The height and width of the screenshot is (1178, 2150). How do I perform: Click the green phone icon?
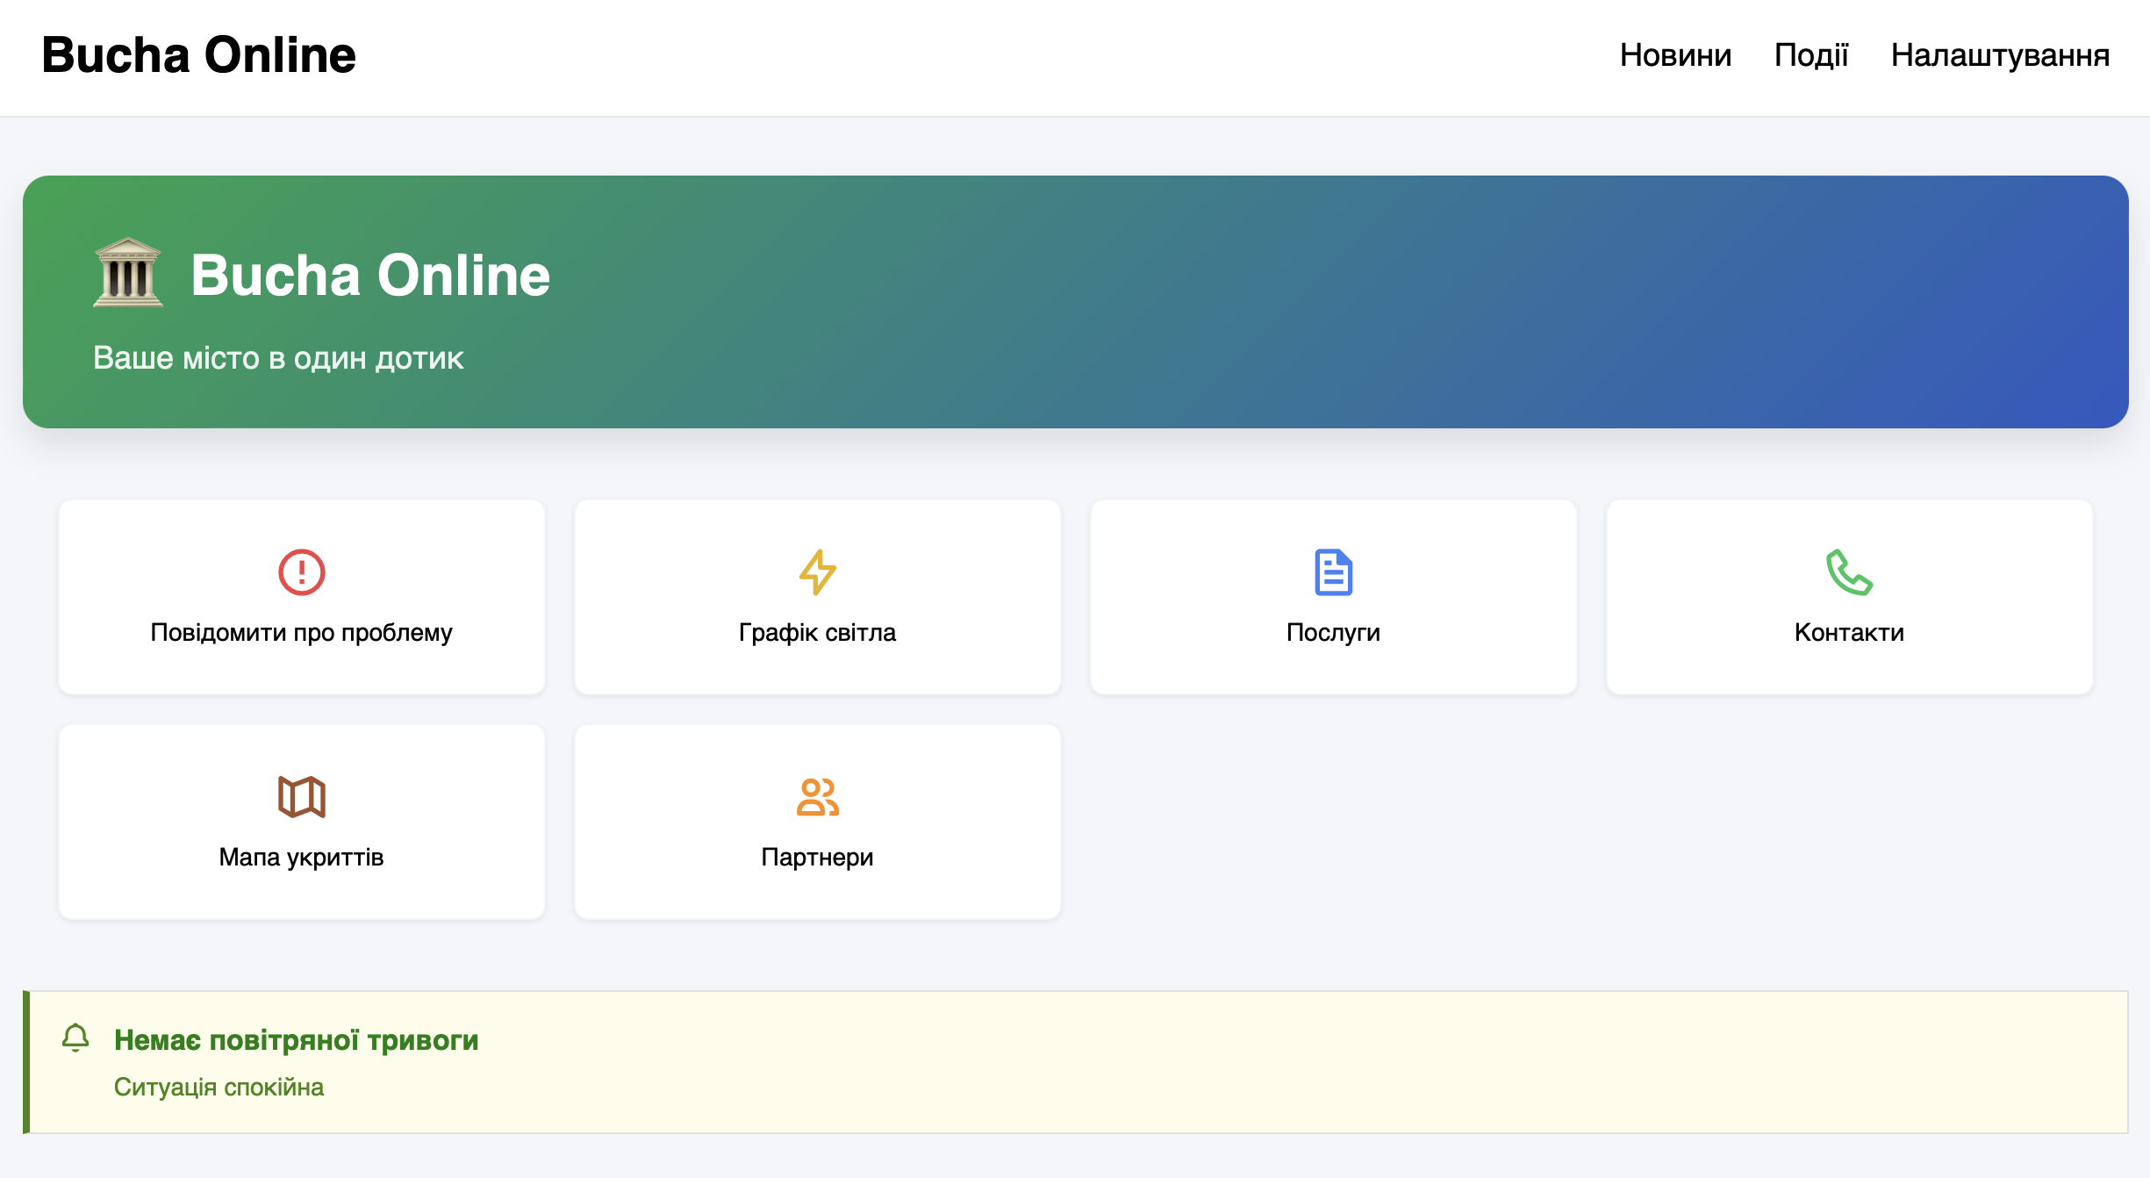[x=1849, y=572]
